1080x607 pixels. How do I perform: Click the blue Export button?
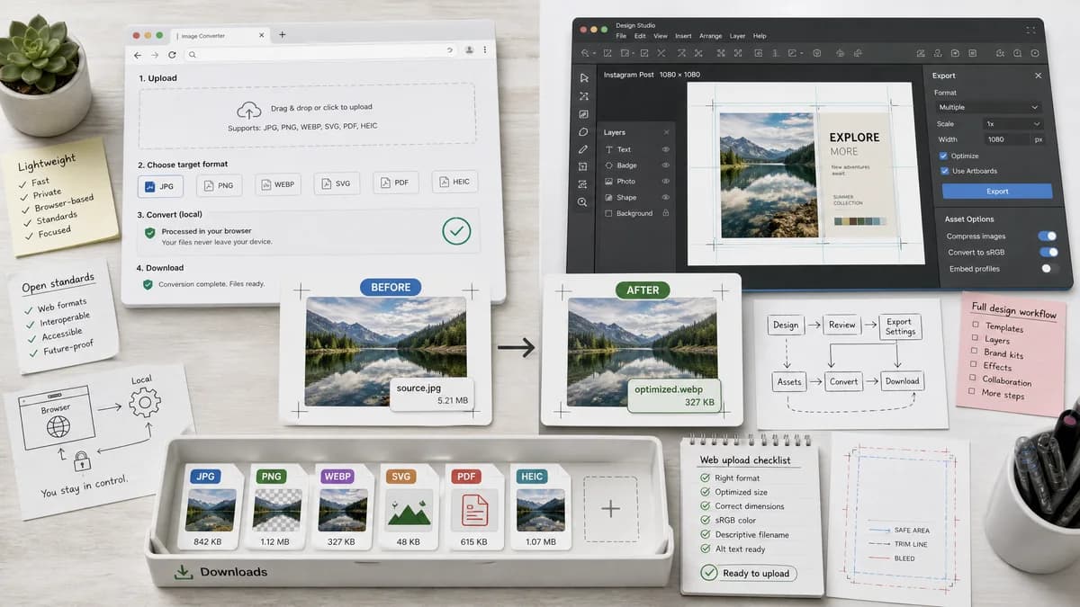pyautogui.click(x=997, y=191)
